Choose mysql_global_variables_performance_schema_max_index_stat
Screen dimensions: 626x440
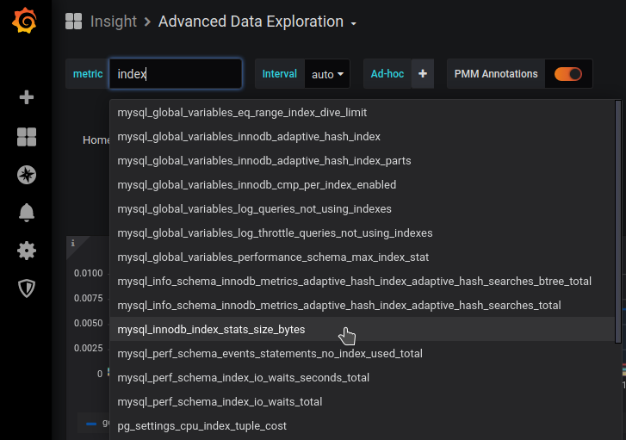coord(363,257)
